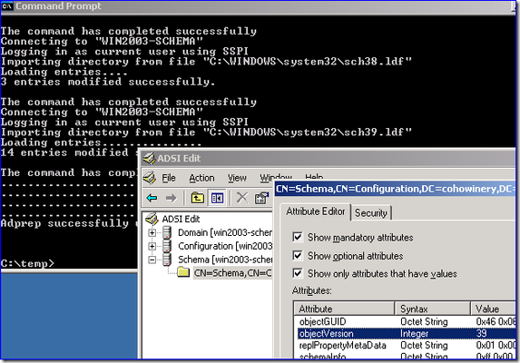Click the C:\temp> prompt in Command Prompt
This screenshot has height=363, width=520.
(x=27, y=263)
